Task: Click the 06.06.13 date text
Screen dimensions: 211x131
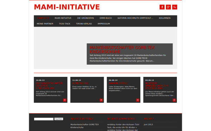Action: [113, 80]
